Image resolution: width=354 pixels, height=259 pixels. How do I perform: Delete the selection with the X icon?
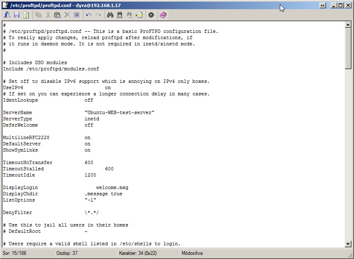(67, 15)
